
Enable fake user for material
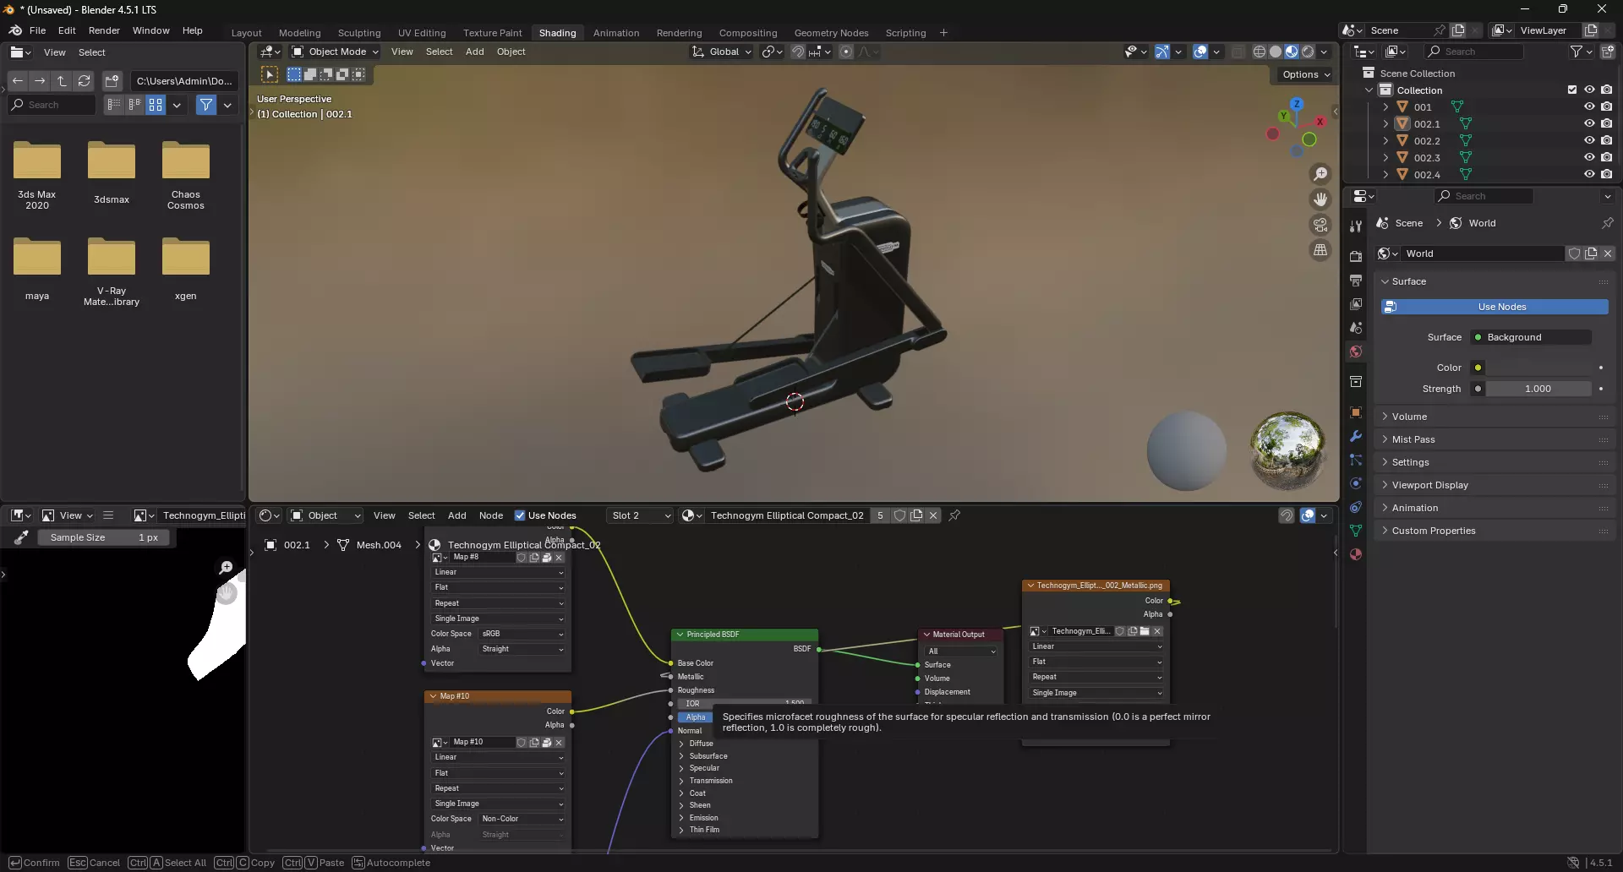tap(900, 515)
